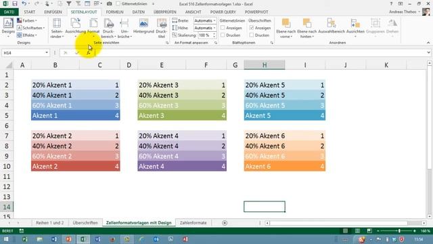Open the Auswahlbereich selection pane
The height and width of the screenshot is (244, 433).
click(332, 26)
